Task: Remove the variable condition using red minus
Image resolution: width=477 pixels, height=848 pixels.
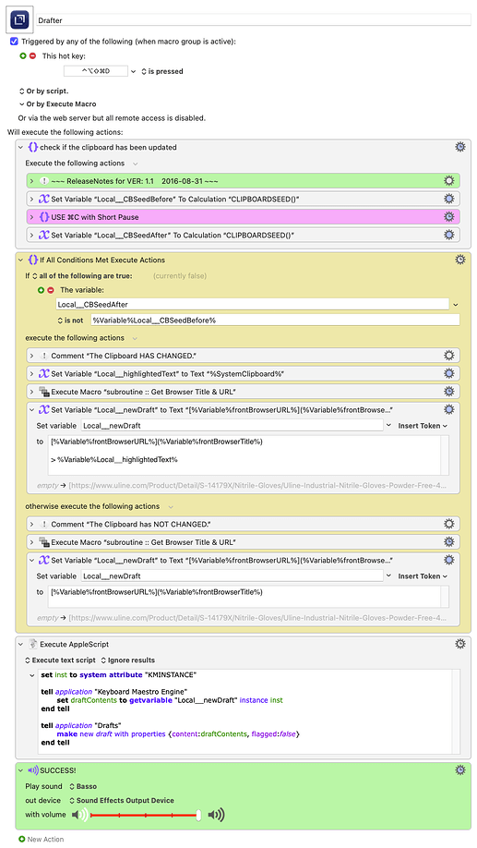Action: coord(50,290)
